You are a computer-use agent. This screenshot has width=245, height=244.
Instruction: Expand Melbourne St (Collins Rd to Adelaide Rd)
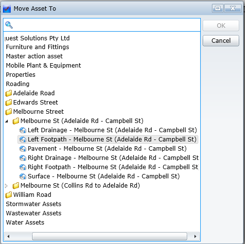tap(6, 186)
